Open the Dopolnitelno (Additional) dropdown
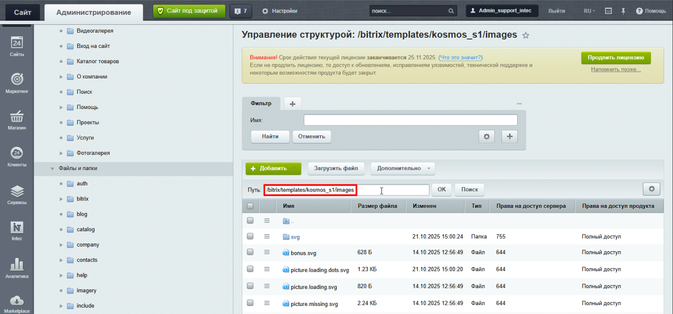The height and width of the screenshot is (314, 673). tap(402, 169)
